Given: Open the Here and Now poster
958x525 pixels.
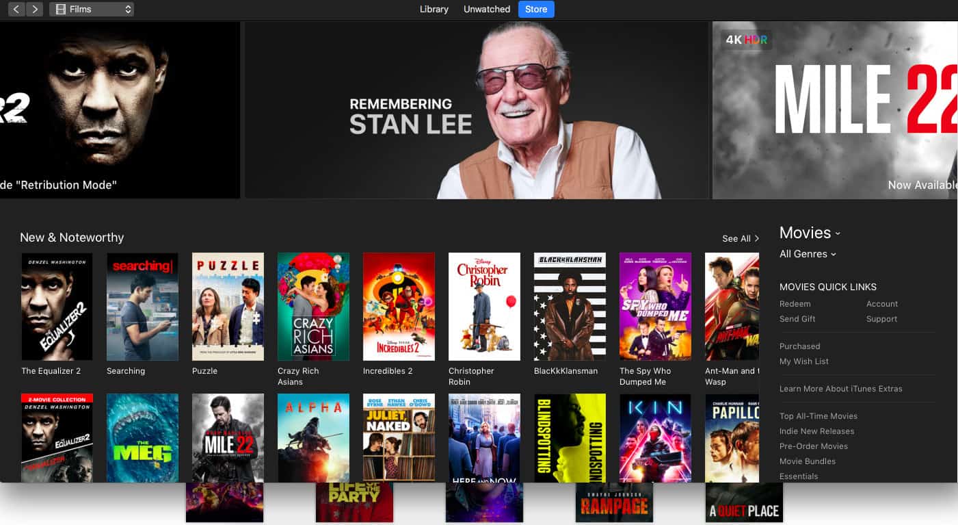Looking at the screenshot, I should [x=484, y=438].
